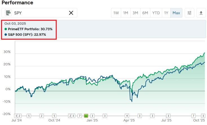
Task: Open the chart settings sliders icon
Action: pyautogui.click(x=190, y=13)
